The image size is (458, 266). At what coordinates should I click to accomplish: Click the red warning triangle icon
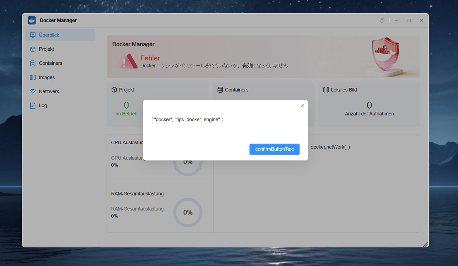click(x=128, y=61)
